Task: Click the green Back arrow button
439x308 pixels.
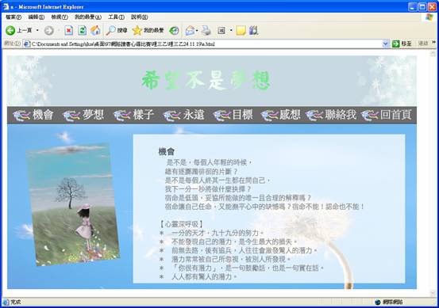Action: click(10, 30)
